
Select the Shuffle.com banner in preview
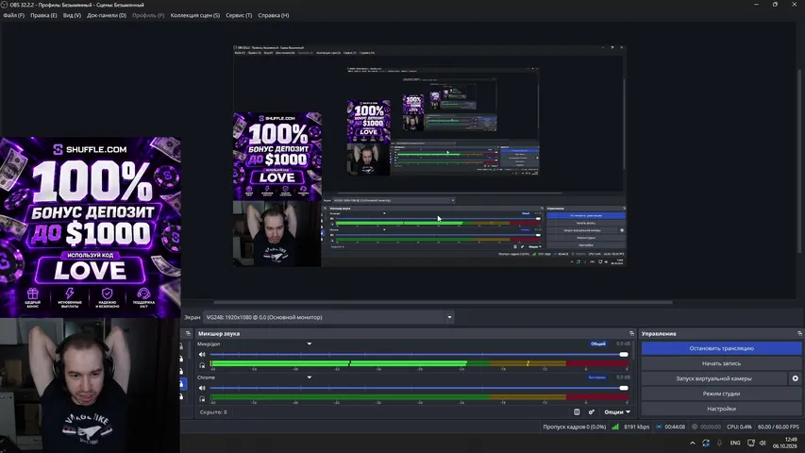click(x=277, y=156)
